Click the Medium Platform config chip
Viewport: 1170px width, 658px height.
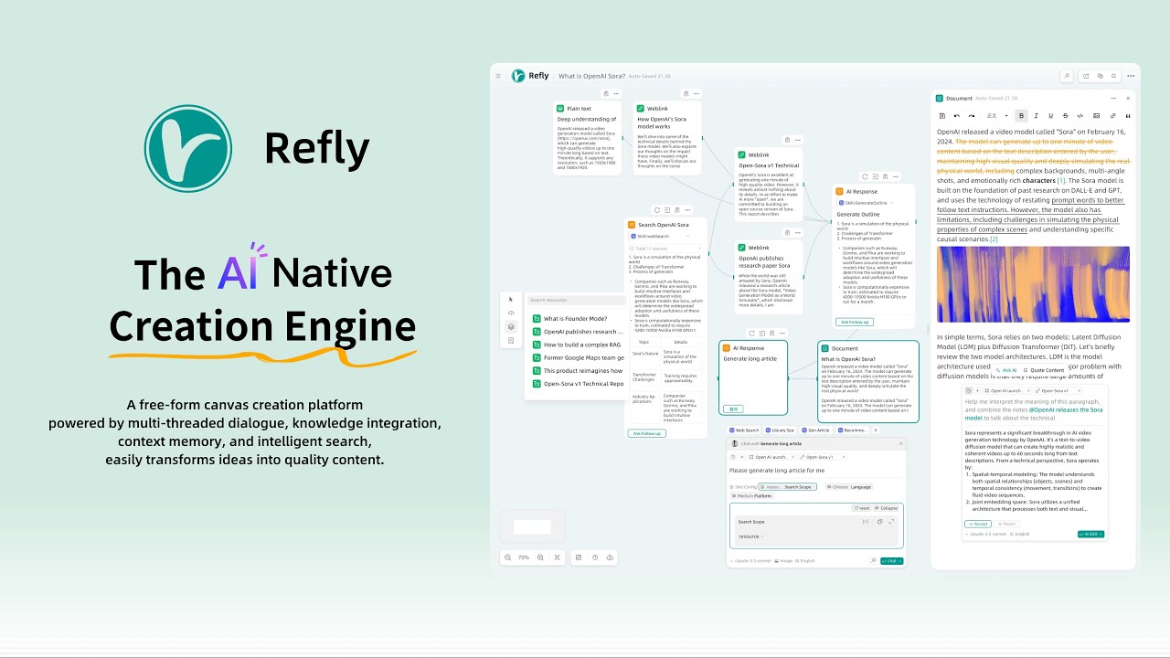click(x=752, y=495)
